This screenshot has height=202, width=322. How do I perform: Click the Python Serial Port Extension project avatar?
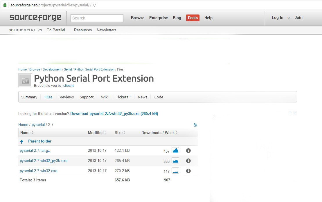(25, 80)
